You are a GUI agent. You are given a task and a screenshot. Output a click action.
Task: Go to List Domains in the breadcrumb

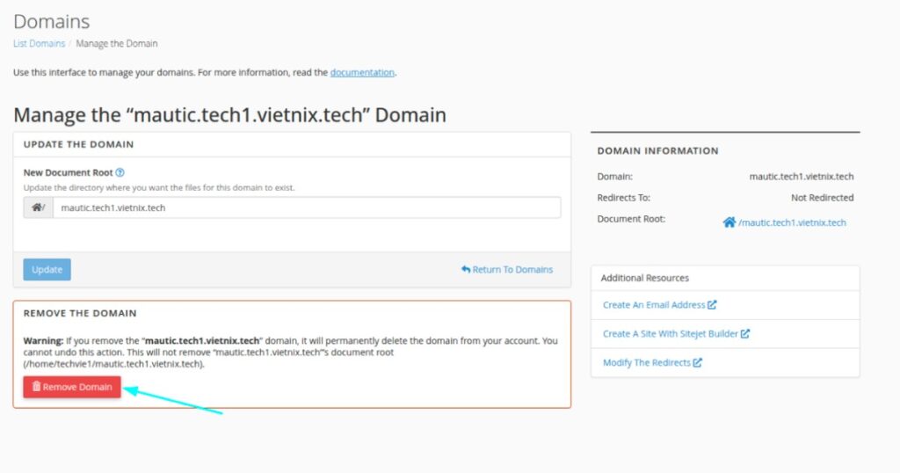click(x=39, y=43)
